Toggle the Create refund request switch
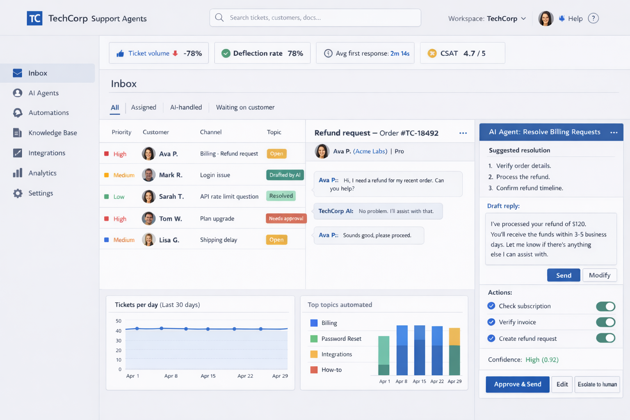Image resolution: width=630 pixels, height=420 pixels. point(606,338)
